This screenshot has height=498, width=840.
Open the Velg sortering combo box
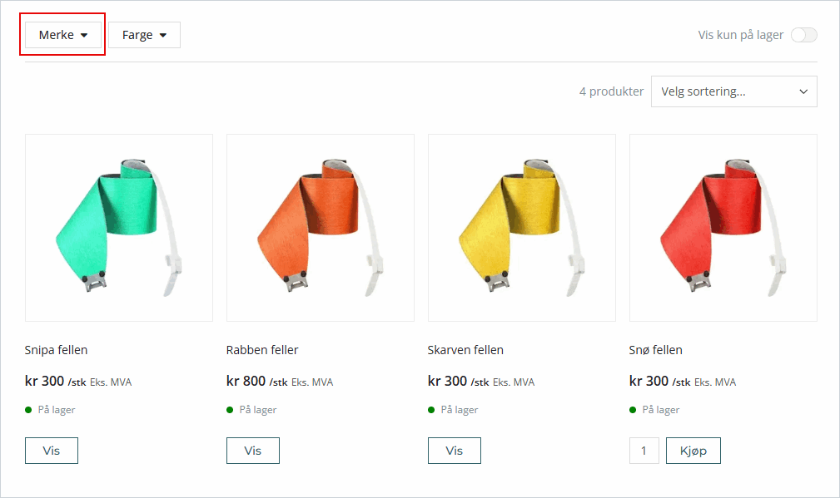[733, 91]
